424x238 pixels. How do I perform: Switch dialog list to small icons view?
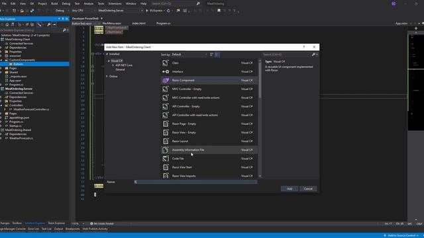click(211, 54)
